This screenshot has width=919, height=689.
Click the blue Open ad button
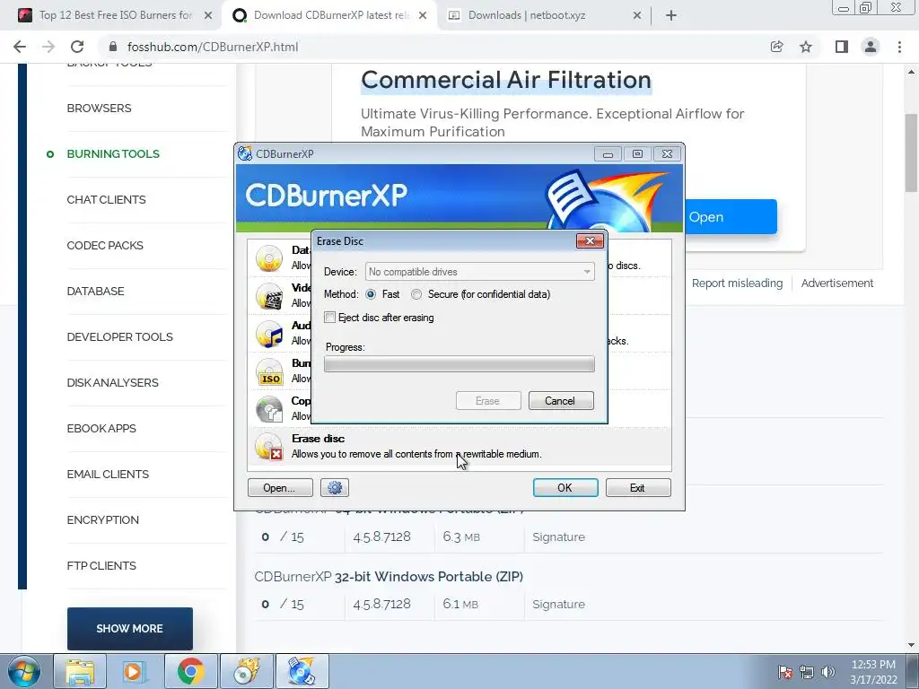click(731, 217)
